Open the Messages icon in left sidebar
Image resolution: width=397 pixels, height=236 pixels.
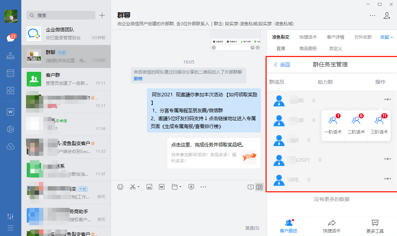(10, 38)
